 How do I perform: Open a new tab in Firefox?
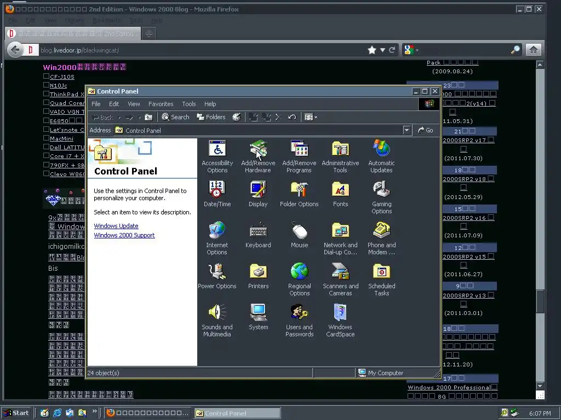point(149,33)
